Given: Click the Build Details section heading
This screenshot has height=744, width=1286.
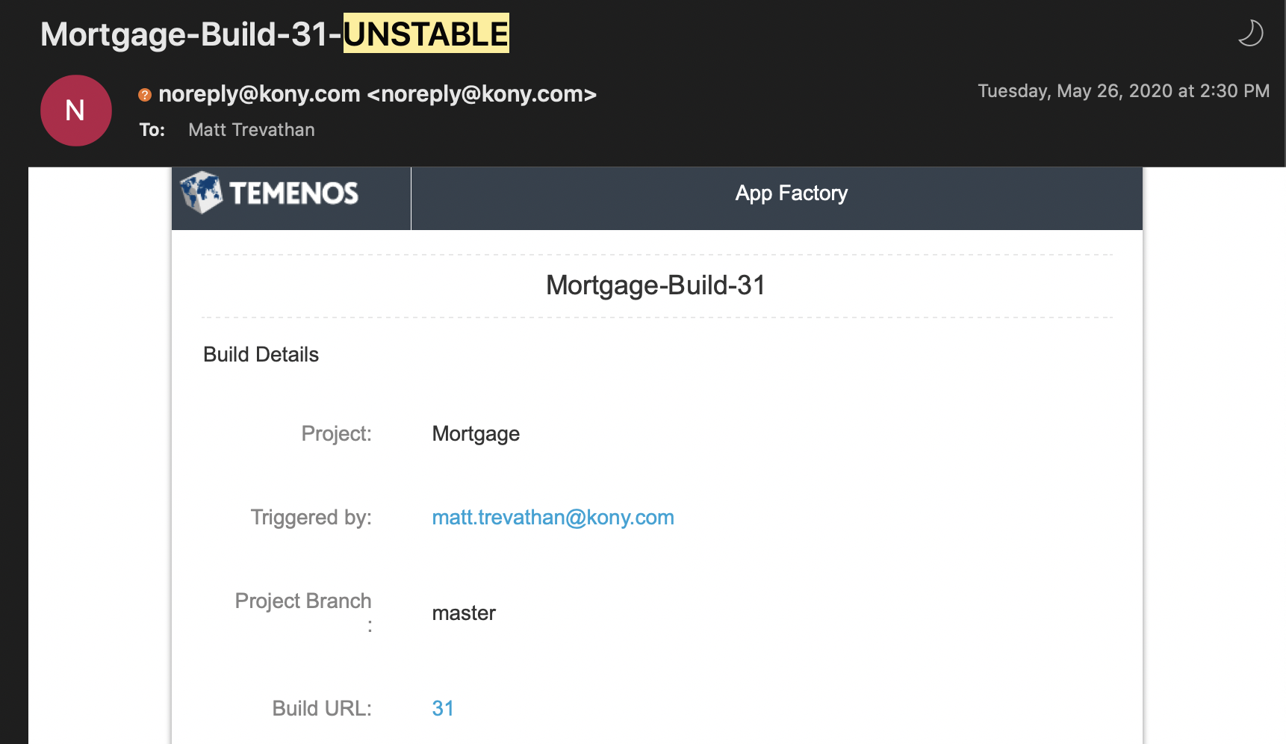Looking at the screenshot, I should 261,354.
